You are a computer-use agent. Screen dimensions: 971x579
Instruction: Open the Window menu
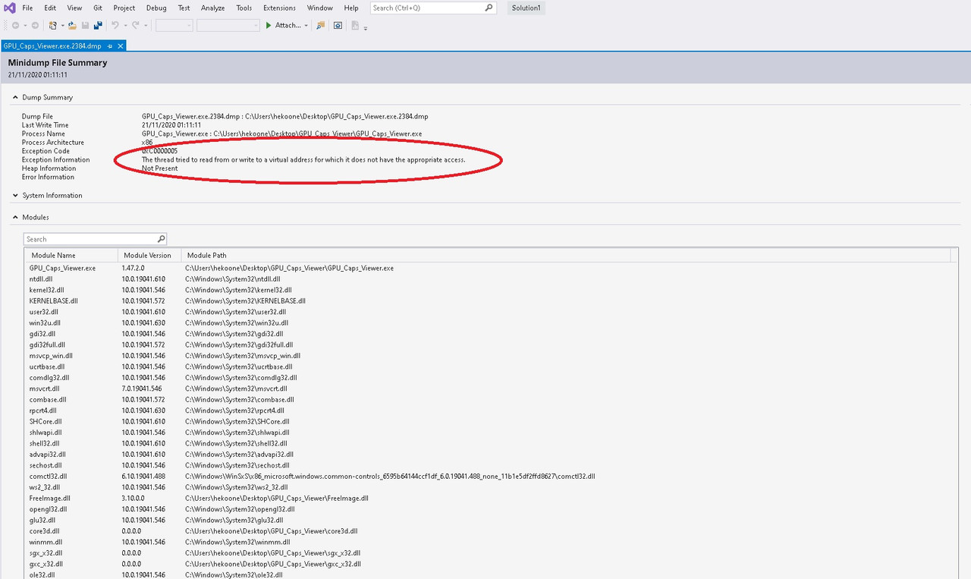[x=320, y=8]
